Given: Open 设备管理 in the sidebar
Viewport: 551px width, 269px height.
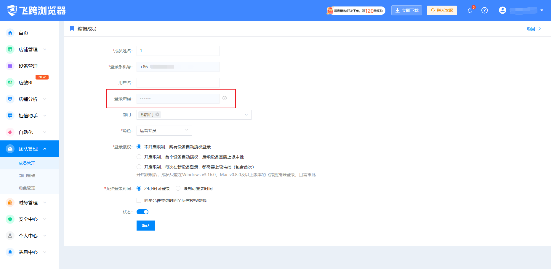Looking at the screenshot, I should tap(28, 66).
